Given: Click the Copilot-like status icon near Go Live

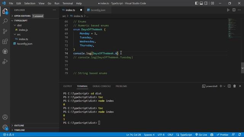Looking at the screenshot, I should [212, 135].
